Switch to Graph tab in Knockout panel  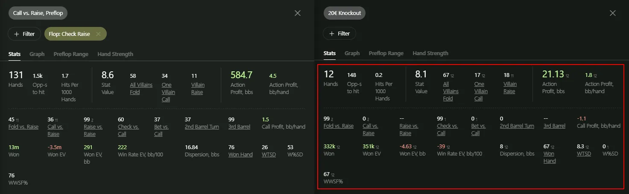click(352, 53)
